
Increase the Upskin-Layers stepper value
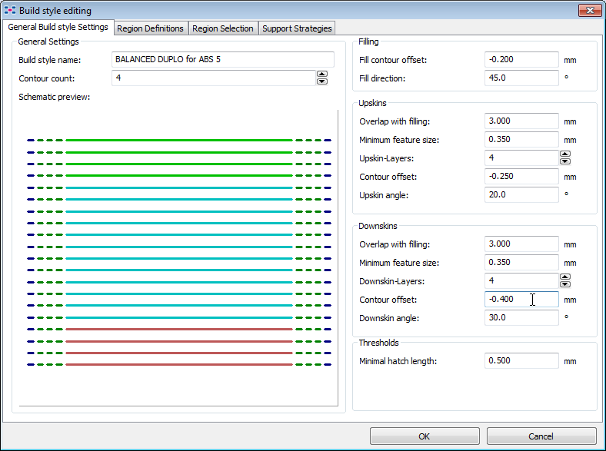click(x=565, y=154)
